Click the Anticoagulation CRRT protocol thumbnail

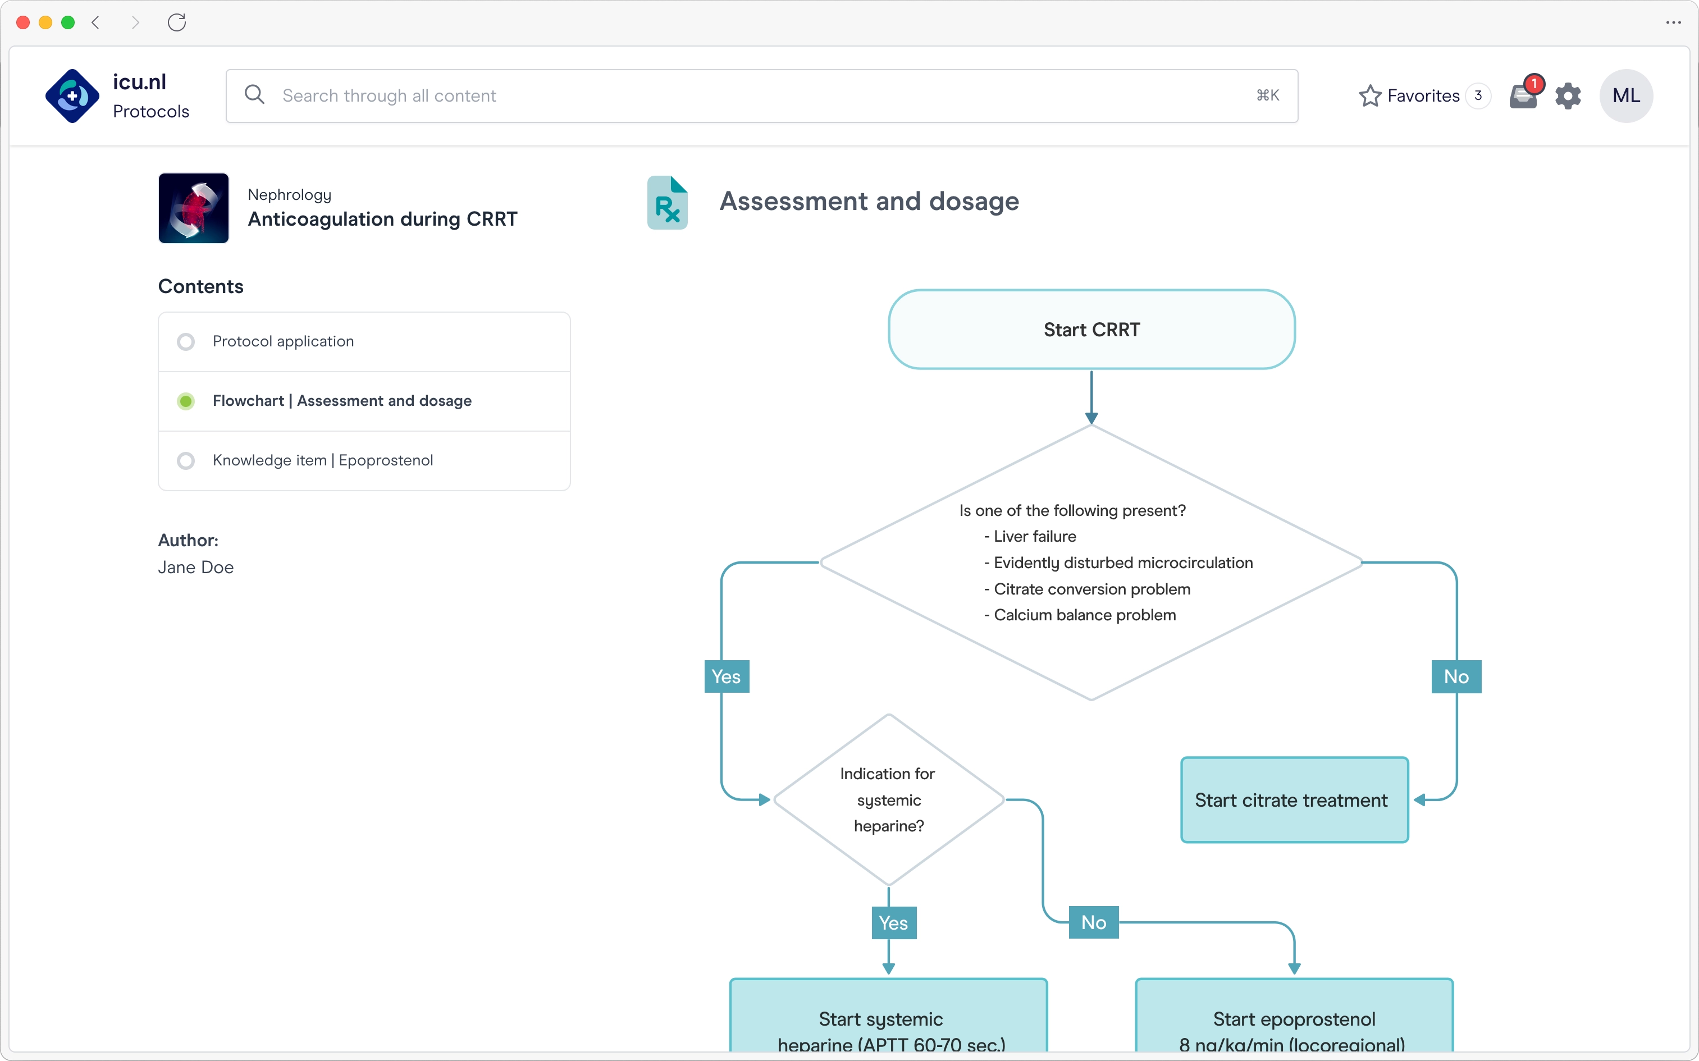click(x=193, y=208)
